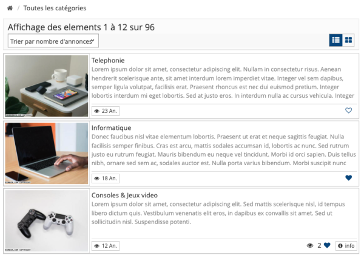Image resolution: width=364 pixels, height=255 pixels.
Task: Click the views eye icon beside the 2
Action: coord(310,245)
